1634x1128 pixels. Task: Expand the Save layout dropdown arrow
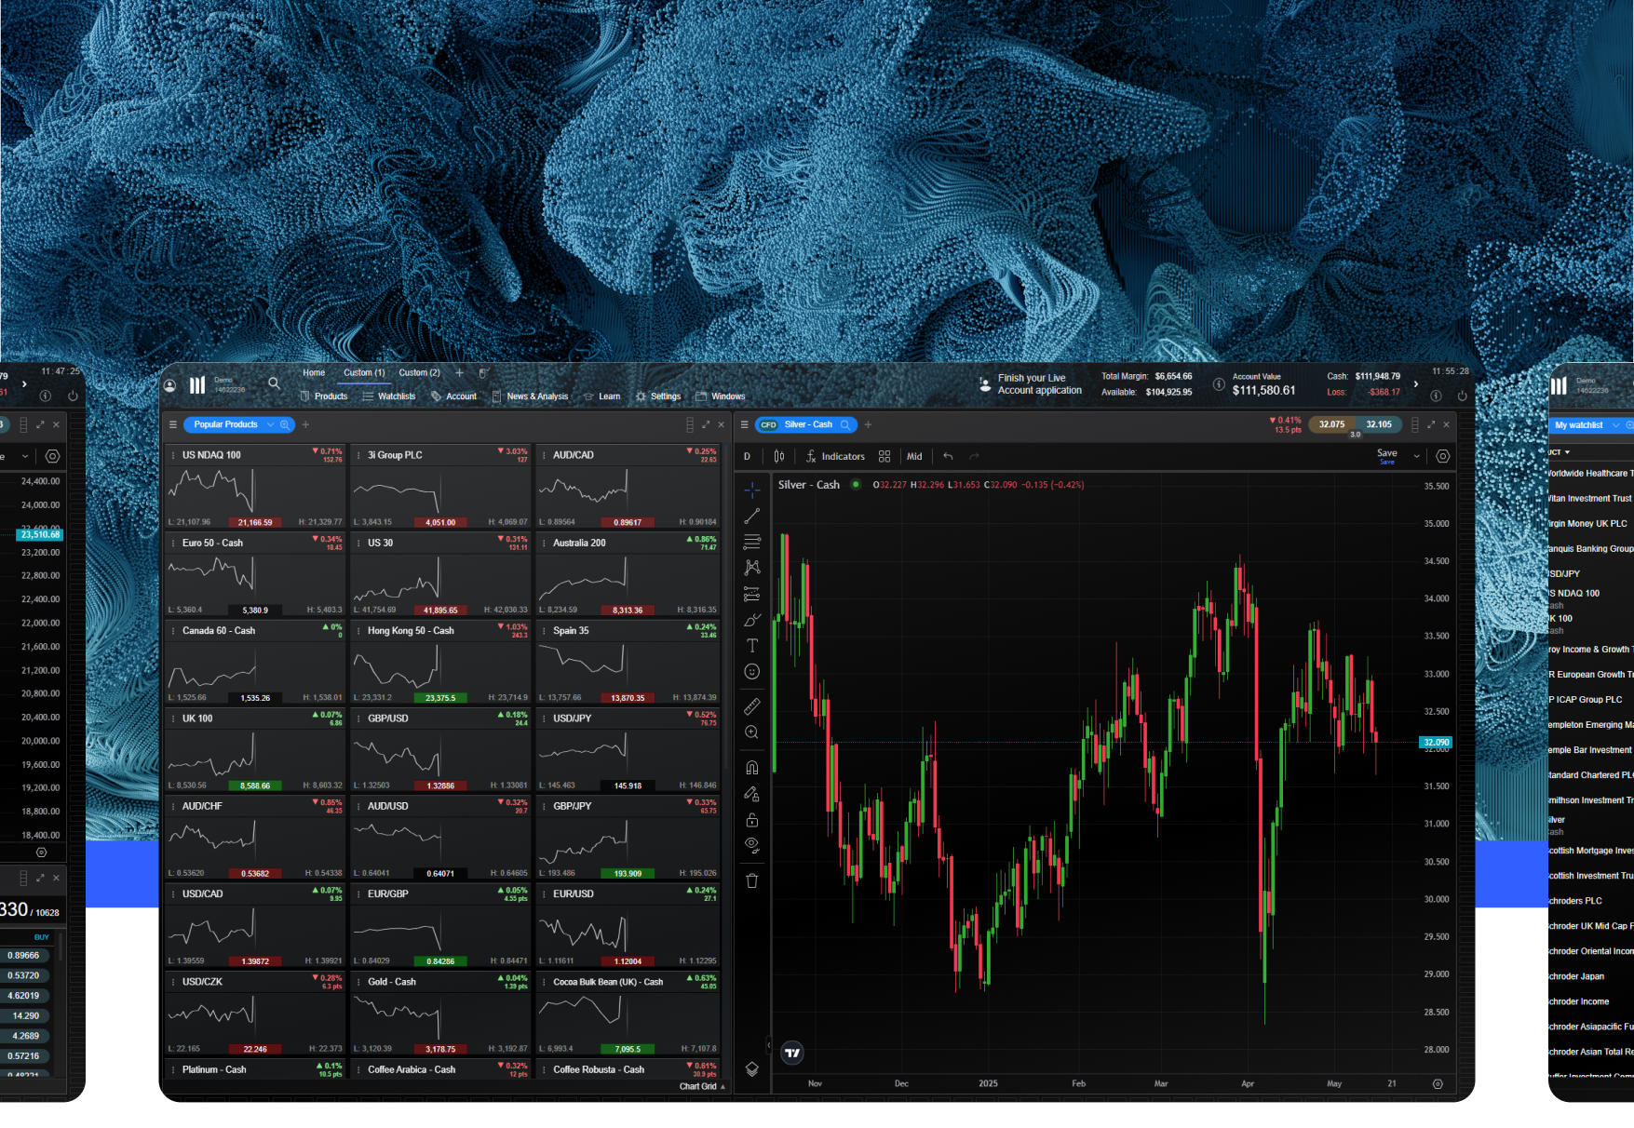point(1417,456)
